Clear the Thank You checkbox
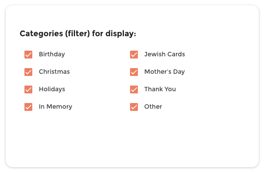This screenshot has height=172, width=264. pos(134,89)
